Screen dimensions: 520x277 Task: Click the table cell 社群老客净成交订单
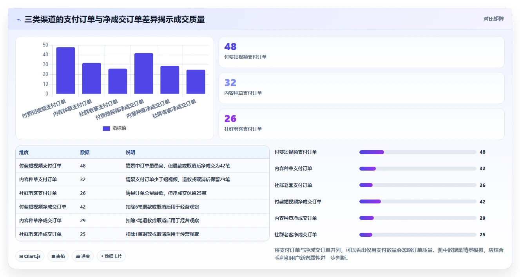point(40,234)
